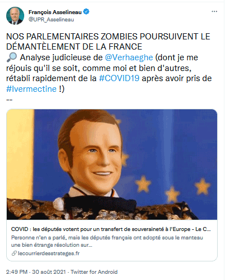Screen dimensions: 225x280
Task: Open the #COVID19 hashtag
Action: point(119,78)
